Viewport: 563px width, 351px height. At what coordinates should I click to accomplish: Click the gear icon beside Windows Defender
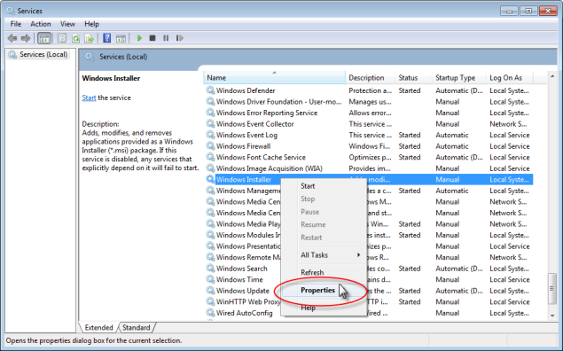click(x=210, y=90)
